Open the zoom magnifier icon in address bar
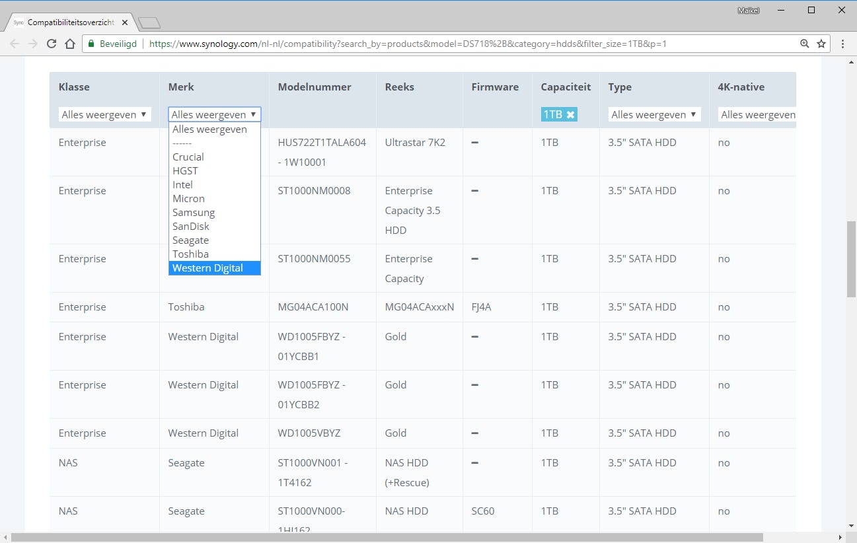 [x=804, y=44]
